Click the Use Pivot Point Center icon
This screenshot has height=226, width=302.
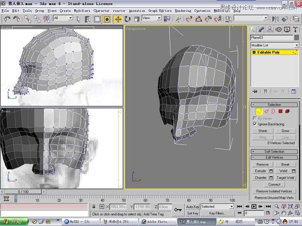tap(167, 19)
